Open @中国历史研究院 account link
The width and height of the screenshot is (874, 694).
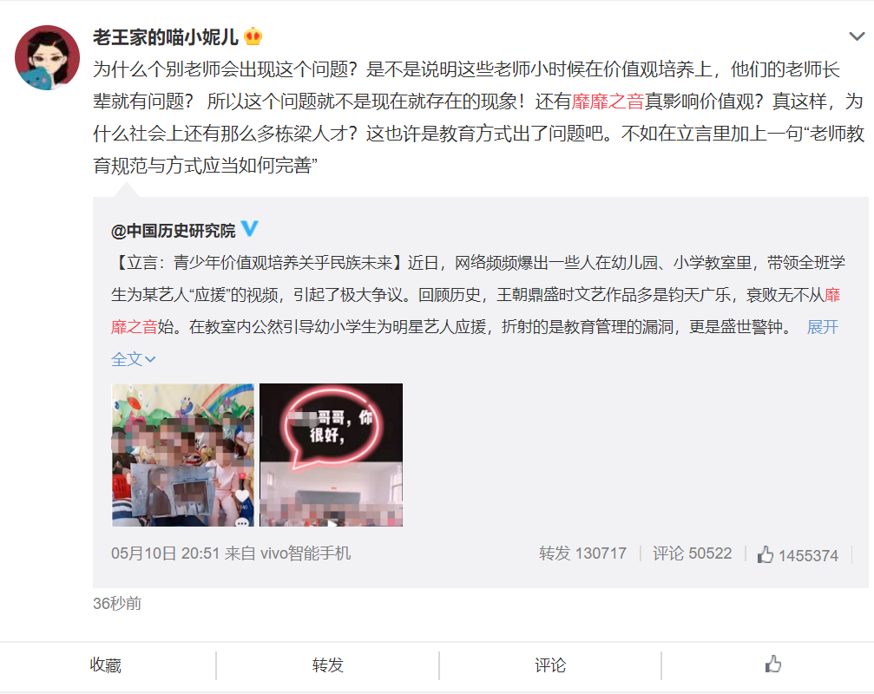pos(174,230)
